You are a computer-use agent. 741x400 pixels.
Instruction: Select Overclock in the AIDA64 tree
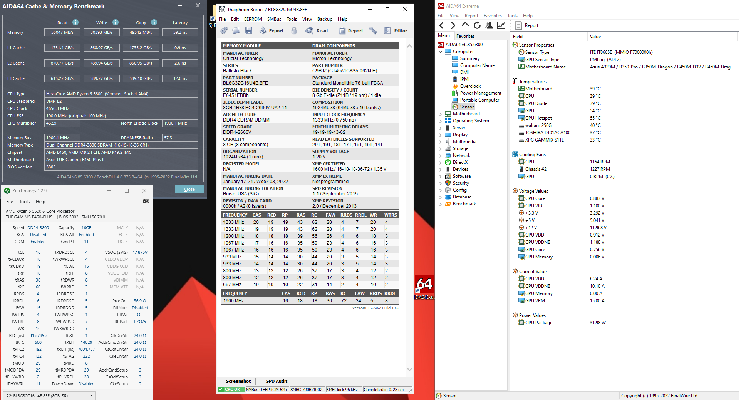click(x=470, y=86)
